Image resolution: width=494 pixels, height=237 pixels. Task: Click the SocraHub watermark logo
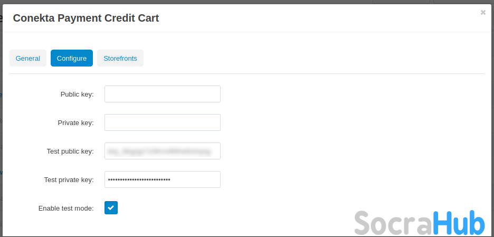click(419, 222)
